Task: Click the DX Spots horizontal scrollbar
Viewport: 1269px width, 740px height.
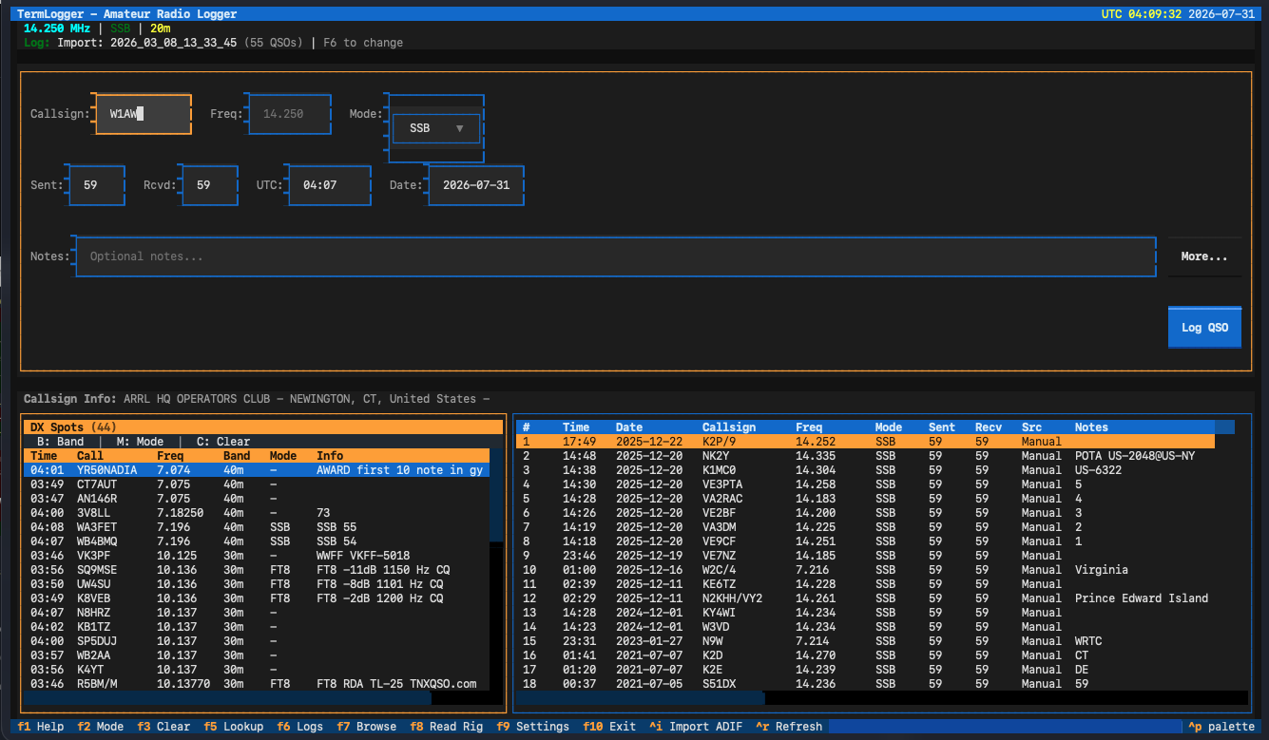Action: point(257,698)
